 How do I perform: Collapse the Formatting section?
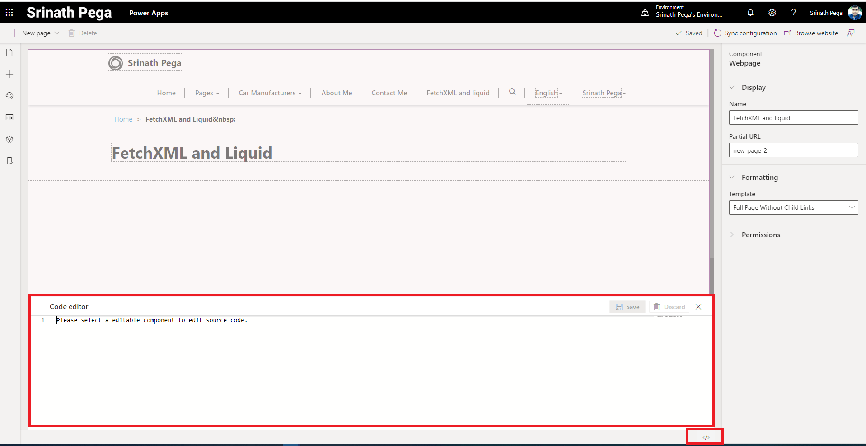tap(732, 177)
